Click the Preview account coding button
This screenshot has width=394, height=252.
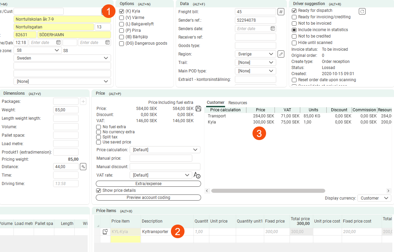coord(148,198)
